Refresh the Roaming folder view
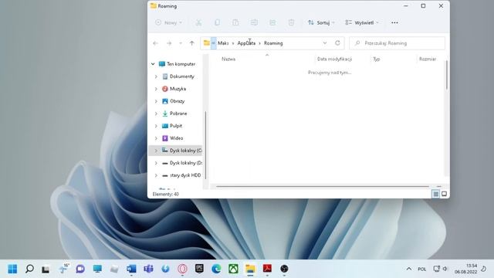The height and width of the screenshot is (278, 494). pos(337,43)
